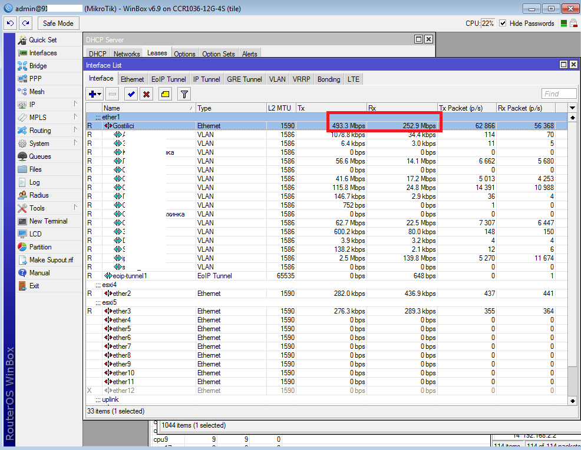Image resolution: width=581 pixels, height=450 pixels.
Task: Open the blue plus Add dropdown
Action: [x=94, y=94]
